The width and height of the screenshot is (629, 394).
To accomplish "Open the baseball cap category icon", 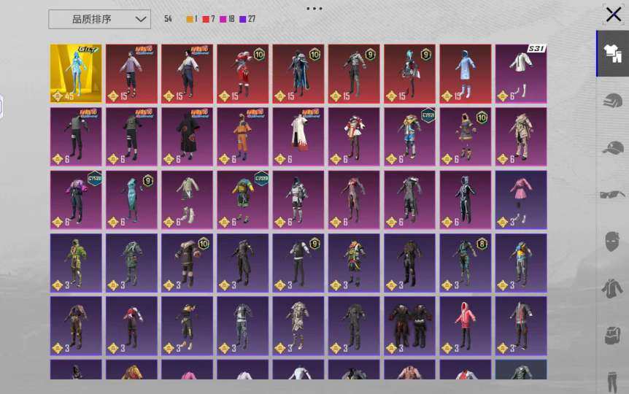I will [x=612, y=147].
